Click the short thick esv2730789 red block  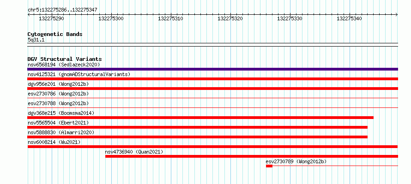[269, 166]
